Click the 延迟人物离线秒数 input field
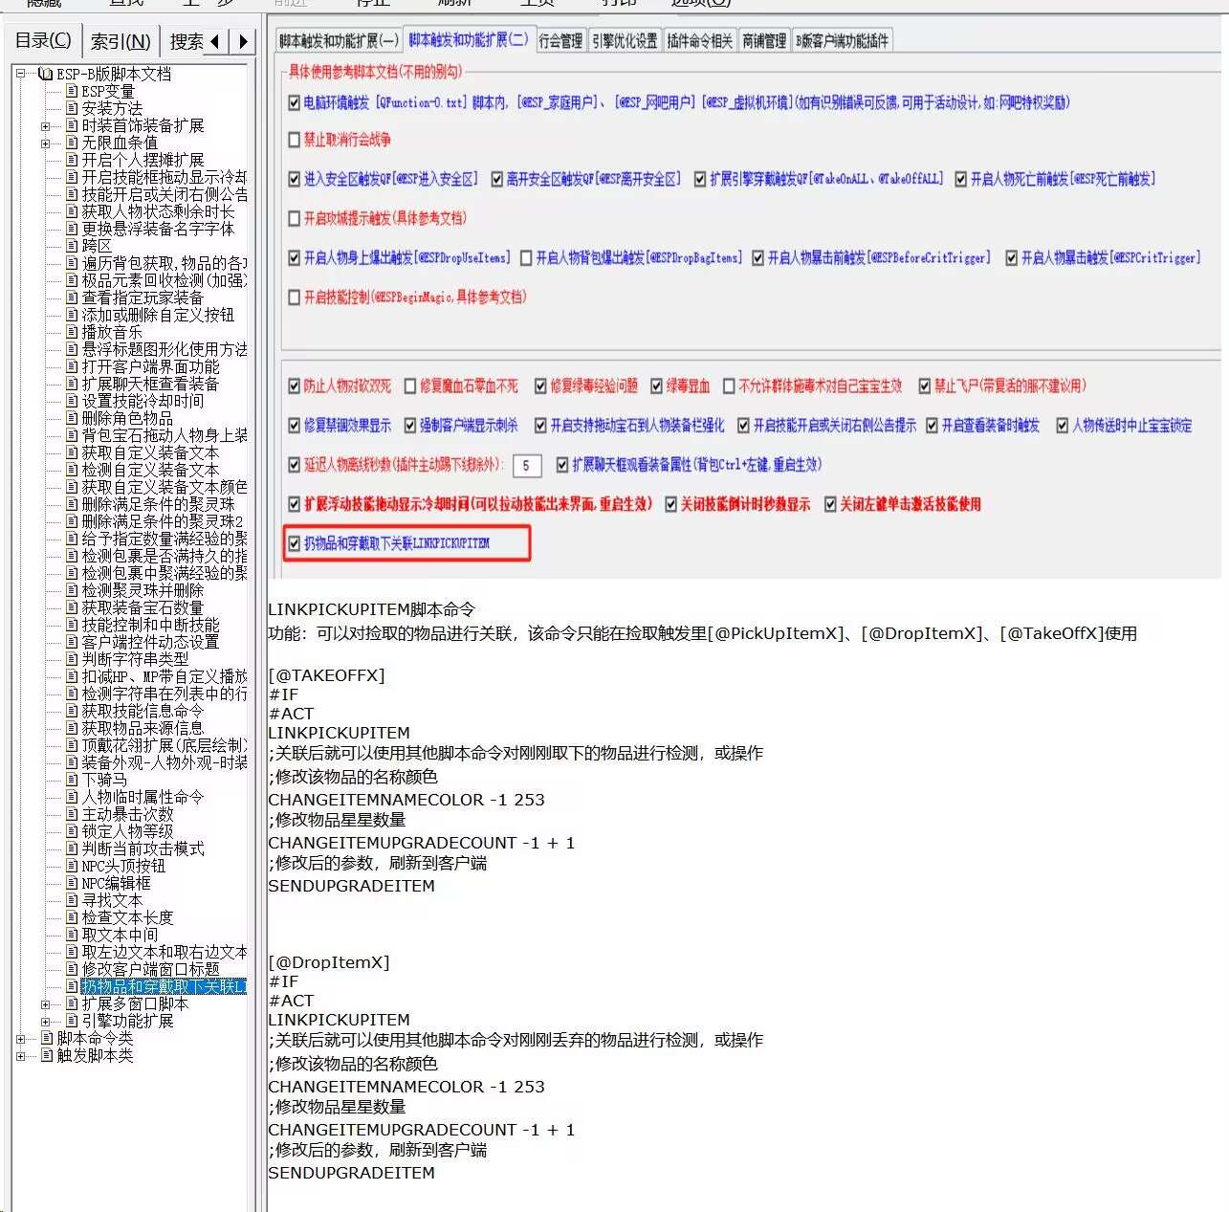1229x1212 pixels. (527, 466)
